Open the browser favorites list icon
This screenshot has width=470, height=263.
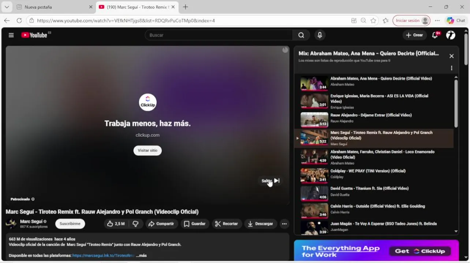pyautogui.click(x=386, y=20)
